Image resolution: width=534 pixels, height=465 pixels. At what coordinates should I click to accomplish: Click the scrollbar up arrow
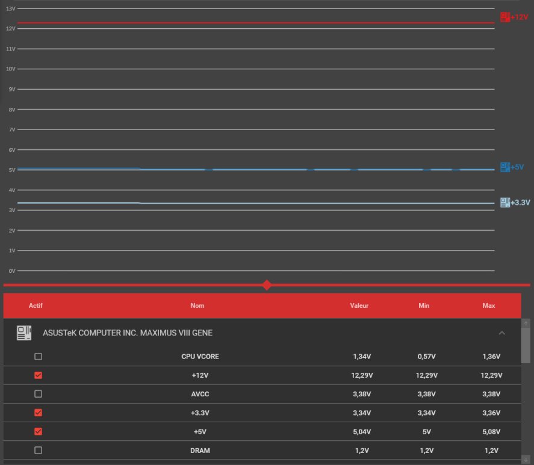[x=527, y=323]
